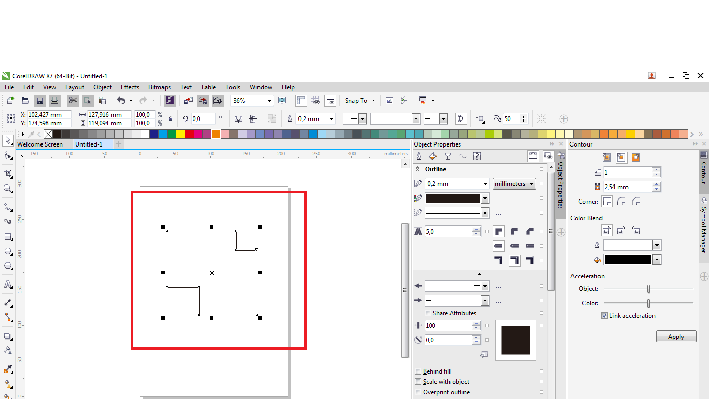This screenshot has height=399, width=709.
Task: Check the Overprint outline option
Action: point(418,392)
